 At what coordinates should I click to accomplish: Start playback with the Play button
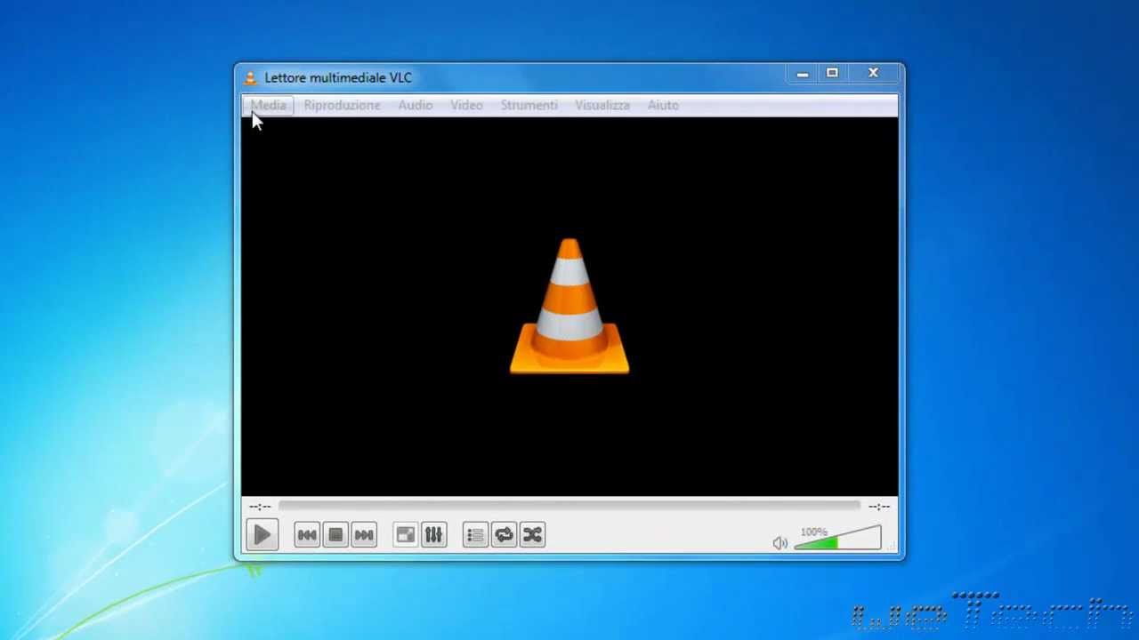(262, 534)
